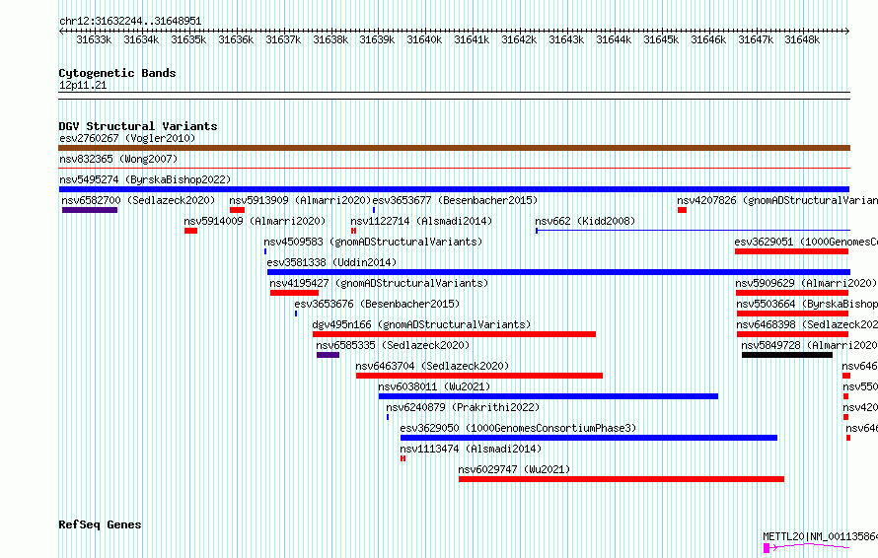Select the nsv832365 (Wong2007) label
Viewport: 878px width, 558px height.
(x=118, y=159)
